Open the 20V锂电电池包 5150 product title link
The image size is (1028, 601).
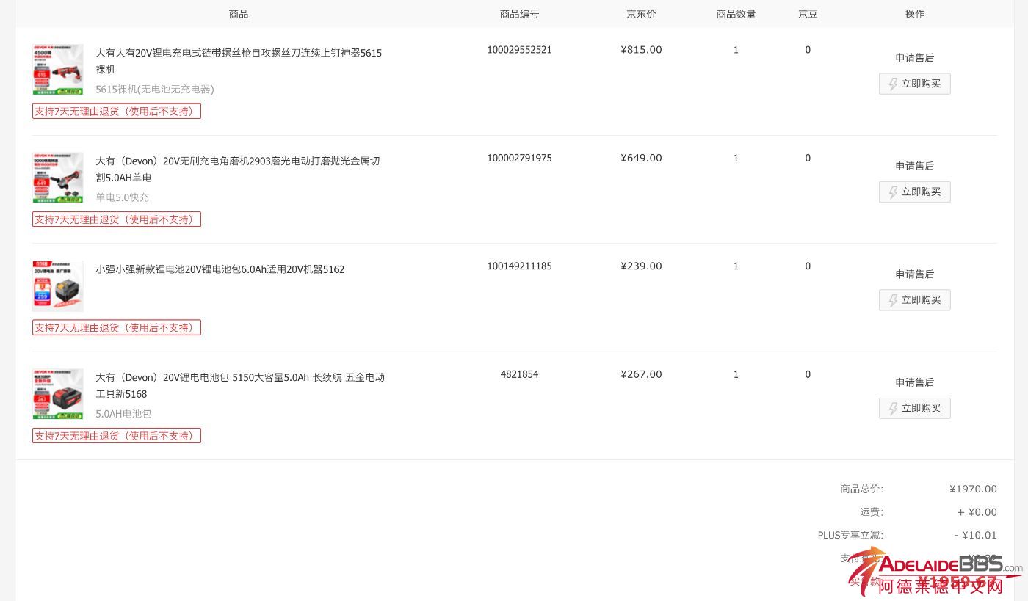coord(239,377)
